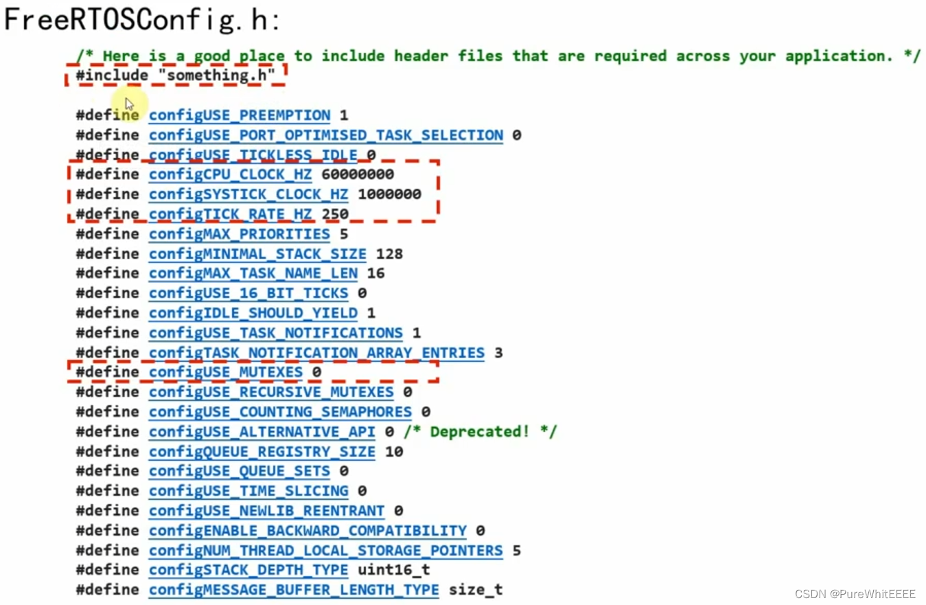Click configUSE_PORT_OPTIMISED_TASK_SELECTION link
The height and width of the screenshot is (605, 926).
[326, 135]
